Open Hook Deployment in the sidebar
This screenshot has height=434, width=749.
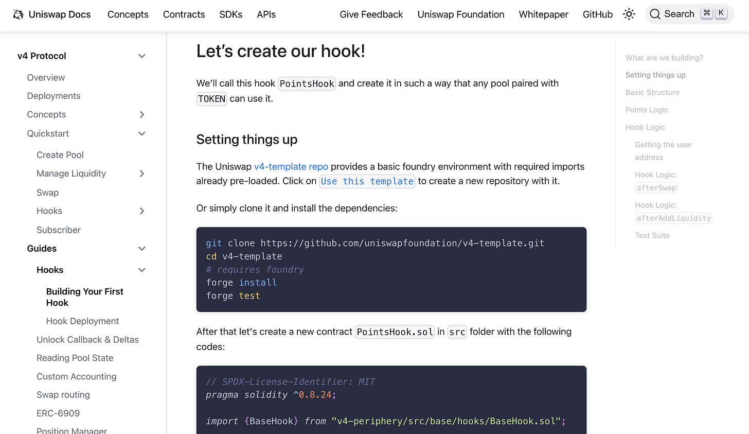coord(82,321)
